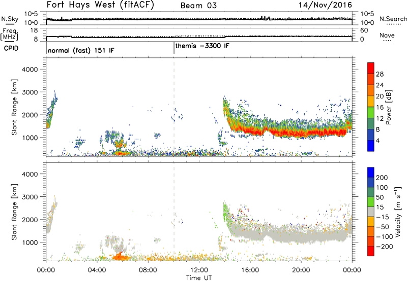
Task: Click the dashed CPID change line in velocity panel
Action: pos(174,212)
